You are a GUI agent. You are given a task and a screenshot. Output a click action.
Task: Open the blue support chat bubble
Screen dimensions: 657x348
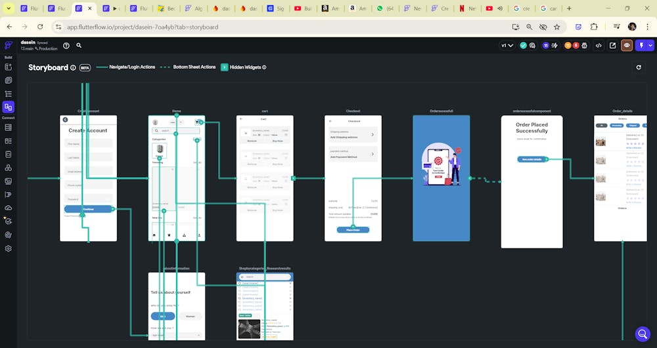[643, 334]
